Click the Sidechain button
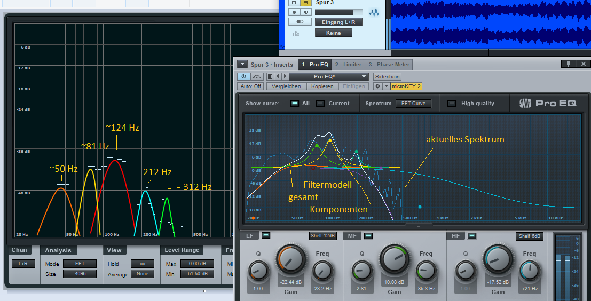 [x=387, y=76]
